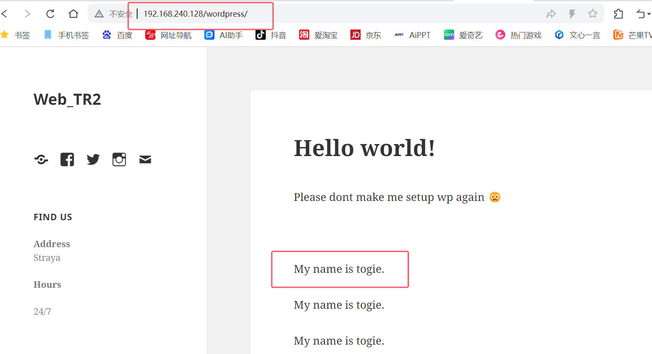Open the extensions puzzle icon
This screenshot has height=354, width=652.
618,14
